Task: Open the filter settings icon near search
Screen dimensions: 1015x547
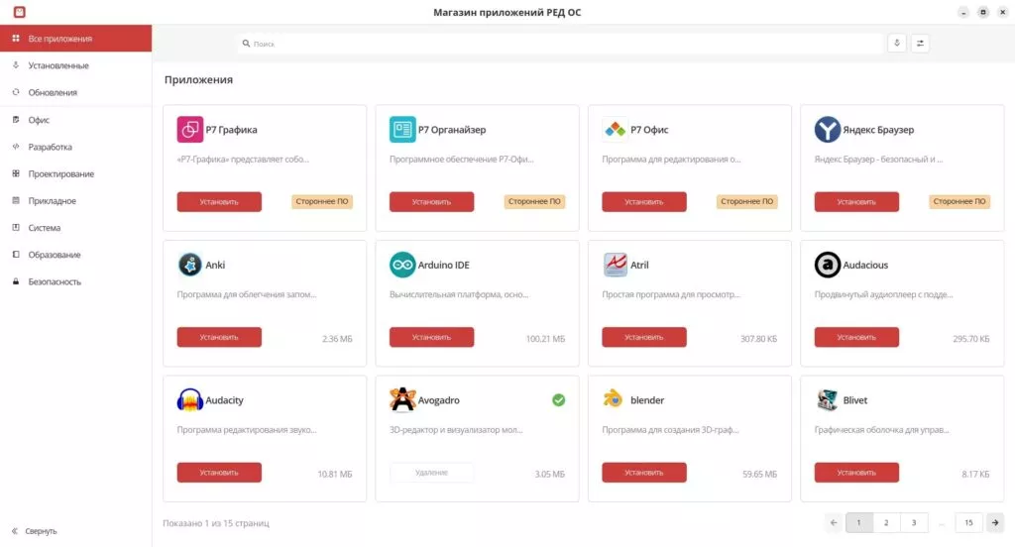Action: (x=920, y=44)
